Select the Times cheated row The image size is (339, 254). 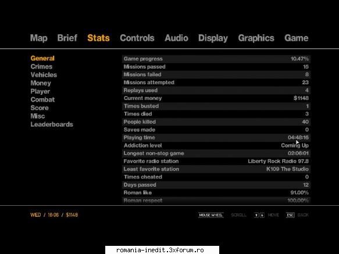click(x=216, y=177)
